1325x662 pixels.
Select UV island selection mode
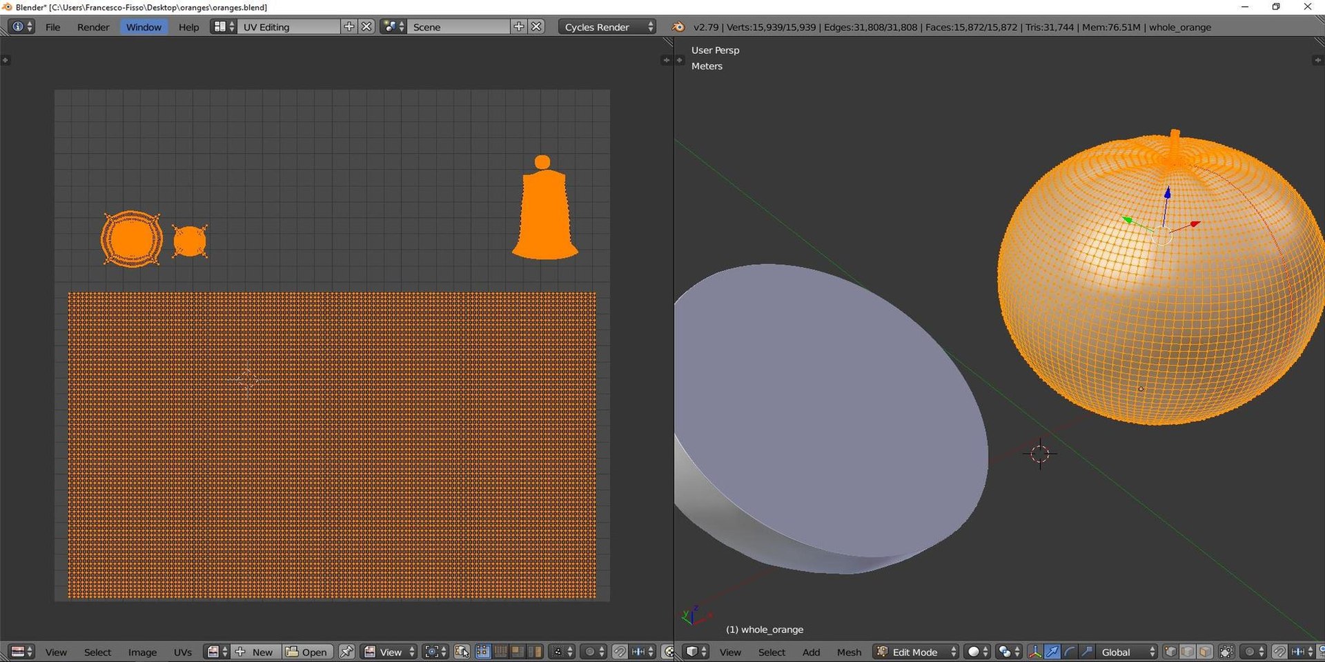pyautogui.click(x=535, y=652)
